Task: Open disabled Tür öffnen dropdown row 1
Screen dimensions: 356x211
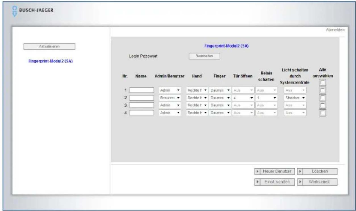Action: (243, 90)
